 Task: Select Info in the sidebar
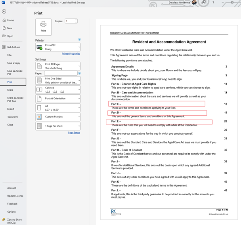tap(10, 55)
